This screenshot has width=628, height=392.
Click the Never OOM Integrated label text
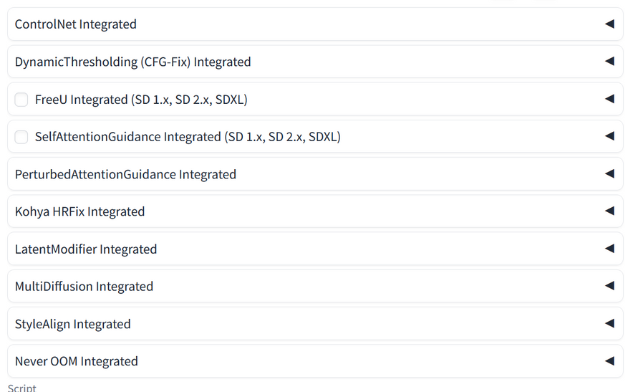76,361
